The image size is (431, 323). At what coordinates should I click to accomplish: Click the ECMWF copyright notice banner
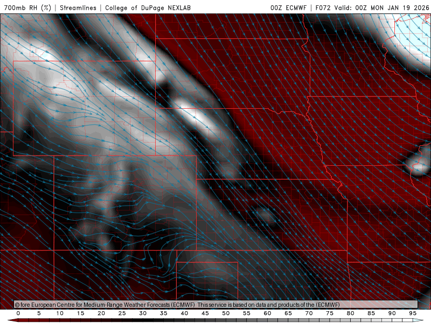[x=216, y=305]
